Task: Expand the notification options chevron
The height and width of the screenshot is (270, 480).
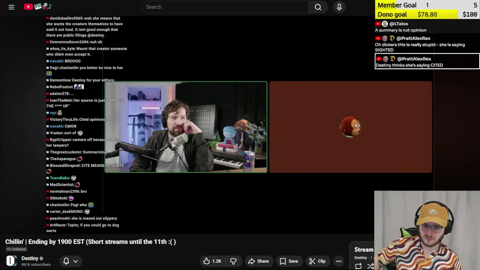Action: 75,261
